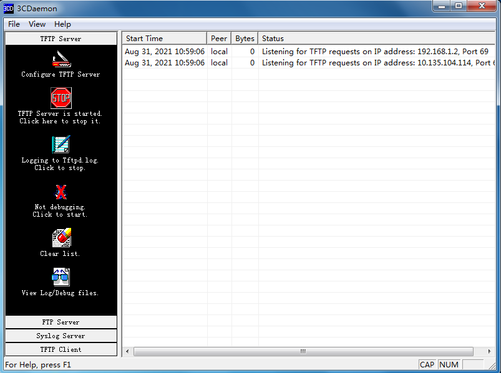The height and width of the screenshot is (373, 501).
Task: Click the 'View Log/Debug files.' label
Action: click(60, 293)
